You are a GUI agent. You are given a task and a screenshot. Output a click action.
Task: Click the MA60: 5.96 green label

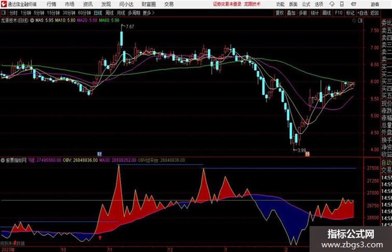click(x=109, y=20)
